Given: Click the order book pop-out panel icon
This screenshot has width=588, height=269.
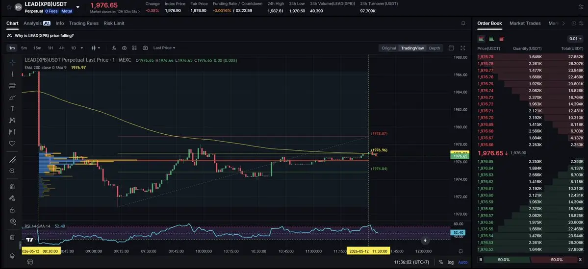Looking at the screenshot, I should (573, 23).
